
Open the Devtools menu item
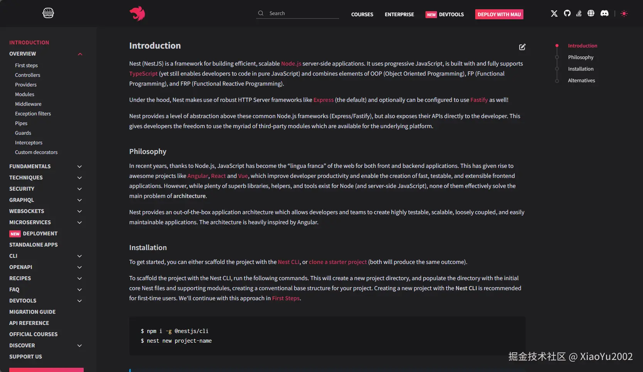pos(451,15)
